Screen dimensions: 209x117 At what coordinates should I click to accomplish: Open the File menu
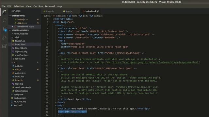click(3, 6)
